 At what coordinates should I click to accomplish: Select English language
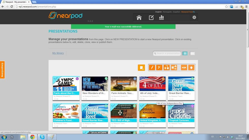coord(158,12)
